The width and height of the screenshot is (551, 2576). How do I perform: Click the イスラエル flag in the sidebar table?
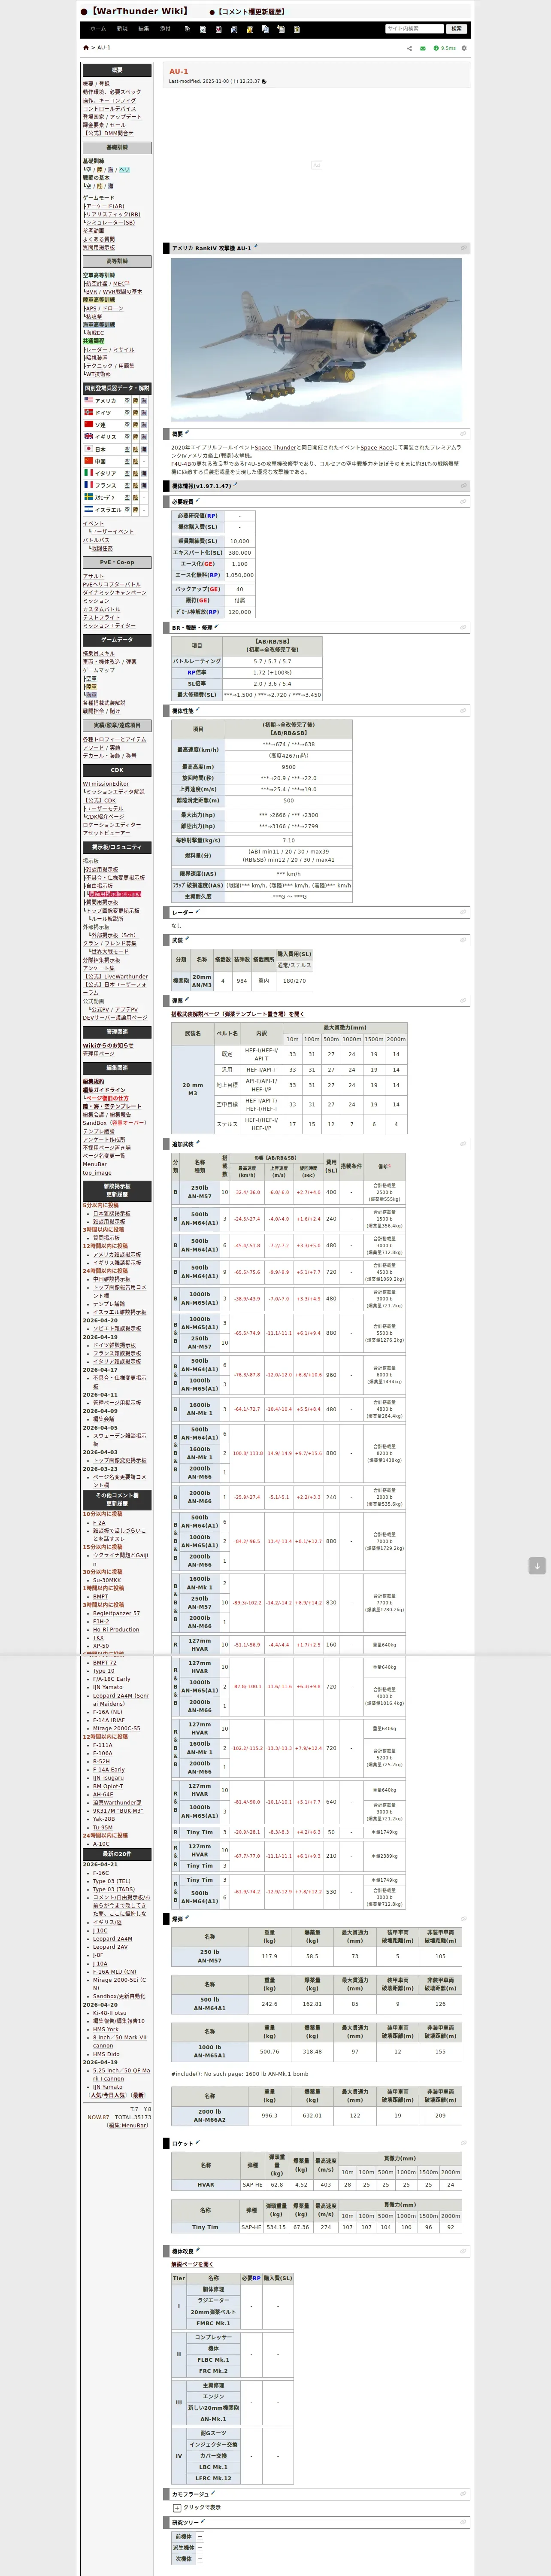pos(88,509)
